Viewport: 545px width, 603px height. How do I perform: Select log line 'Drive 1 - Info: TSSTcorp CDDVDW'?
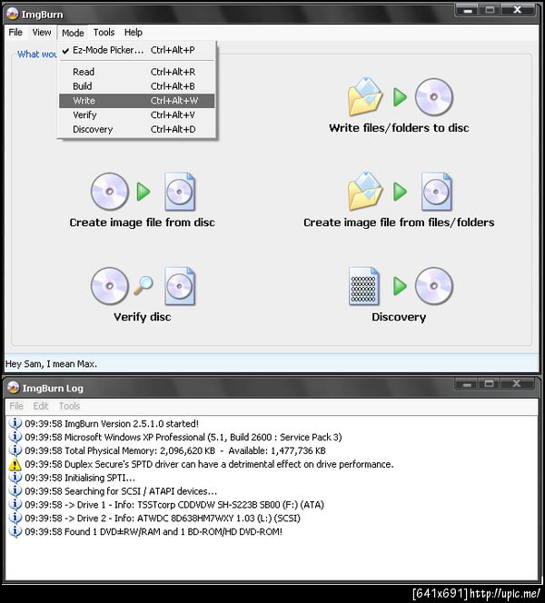coord(174,505)
